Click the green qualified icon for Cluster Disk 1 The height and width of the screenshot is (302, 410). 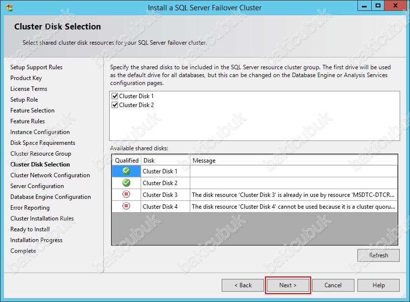126,171
